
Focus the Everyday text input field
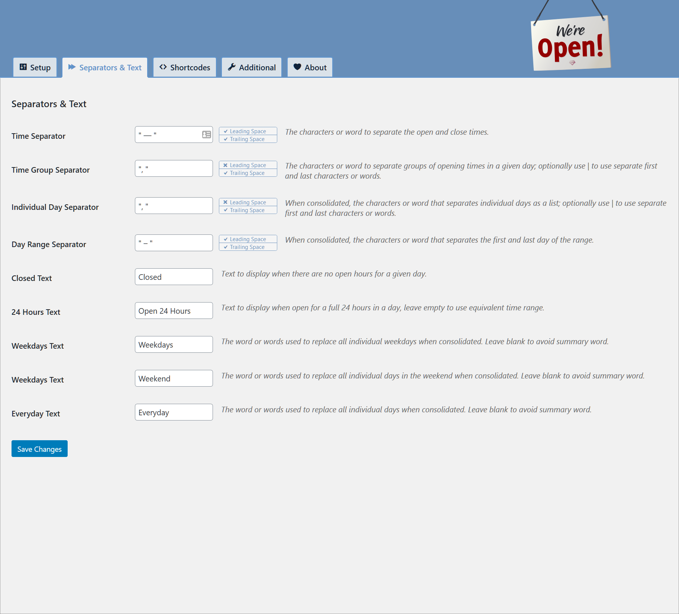tap(174, 412)
